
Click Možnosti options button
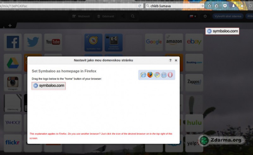tap(81, 16)
